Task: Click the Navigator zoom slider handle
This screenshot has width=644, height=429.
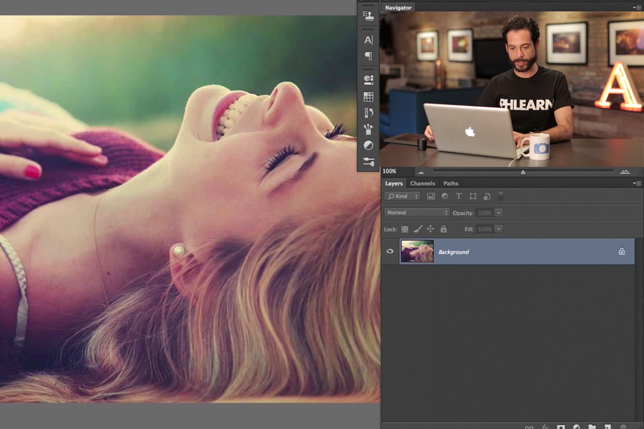Action: pyautogui.click(x=523, y=172)
